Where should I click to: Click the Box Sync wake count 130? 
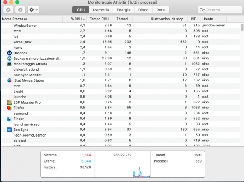pos(183,130)
